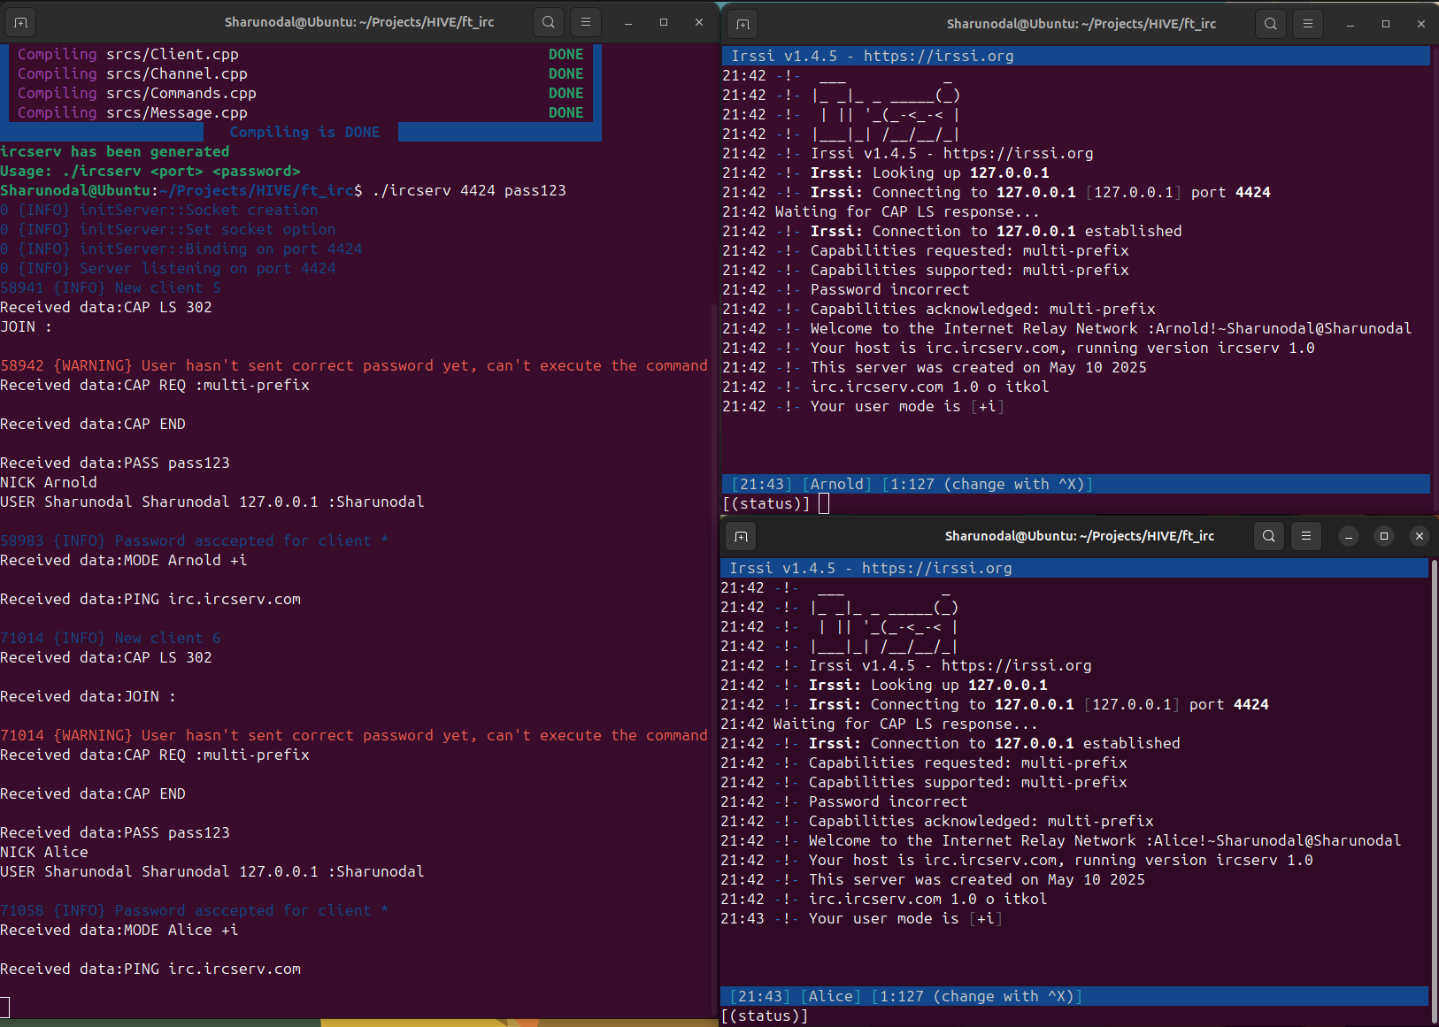
Task: Click 'NICK Alice' line in server log
Action: [44, 852]
